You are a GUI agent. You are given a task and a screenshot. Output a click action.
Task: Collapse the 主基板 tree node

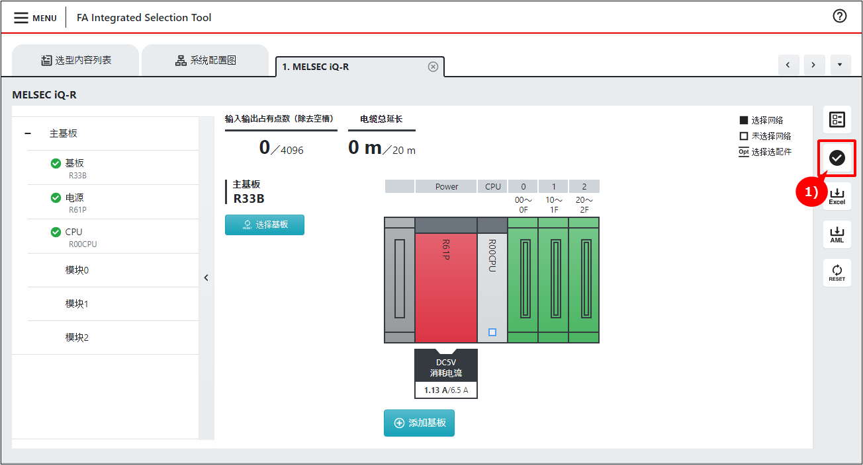pyautogui.click(x=28, y=133)
